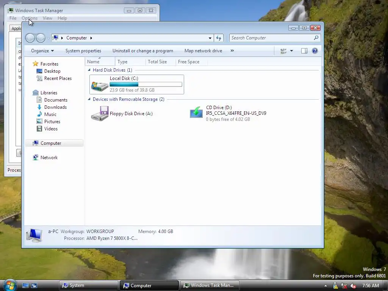Click the Back navigation arrow in Explorer

30,38
